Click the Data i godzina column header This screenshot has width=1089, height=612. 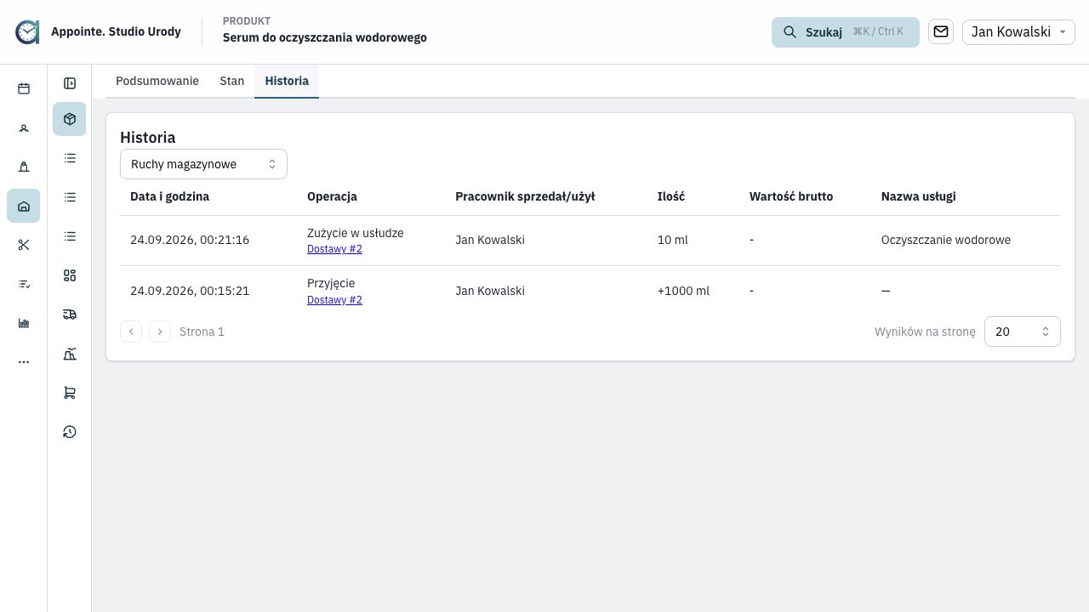point(169,196)
